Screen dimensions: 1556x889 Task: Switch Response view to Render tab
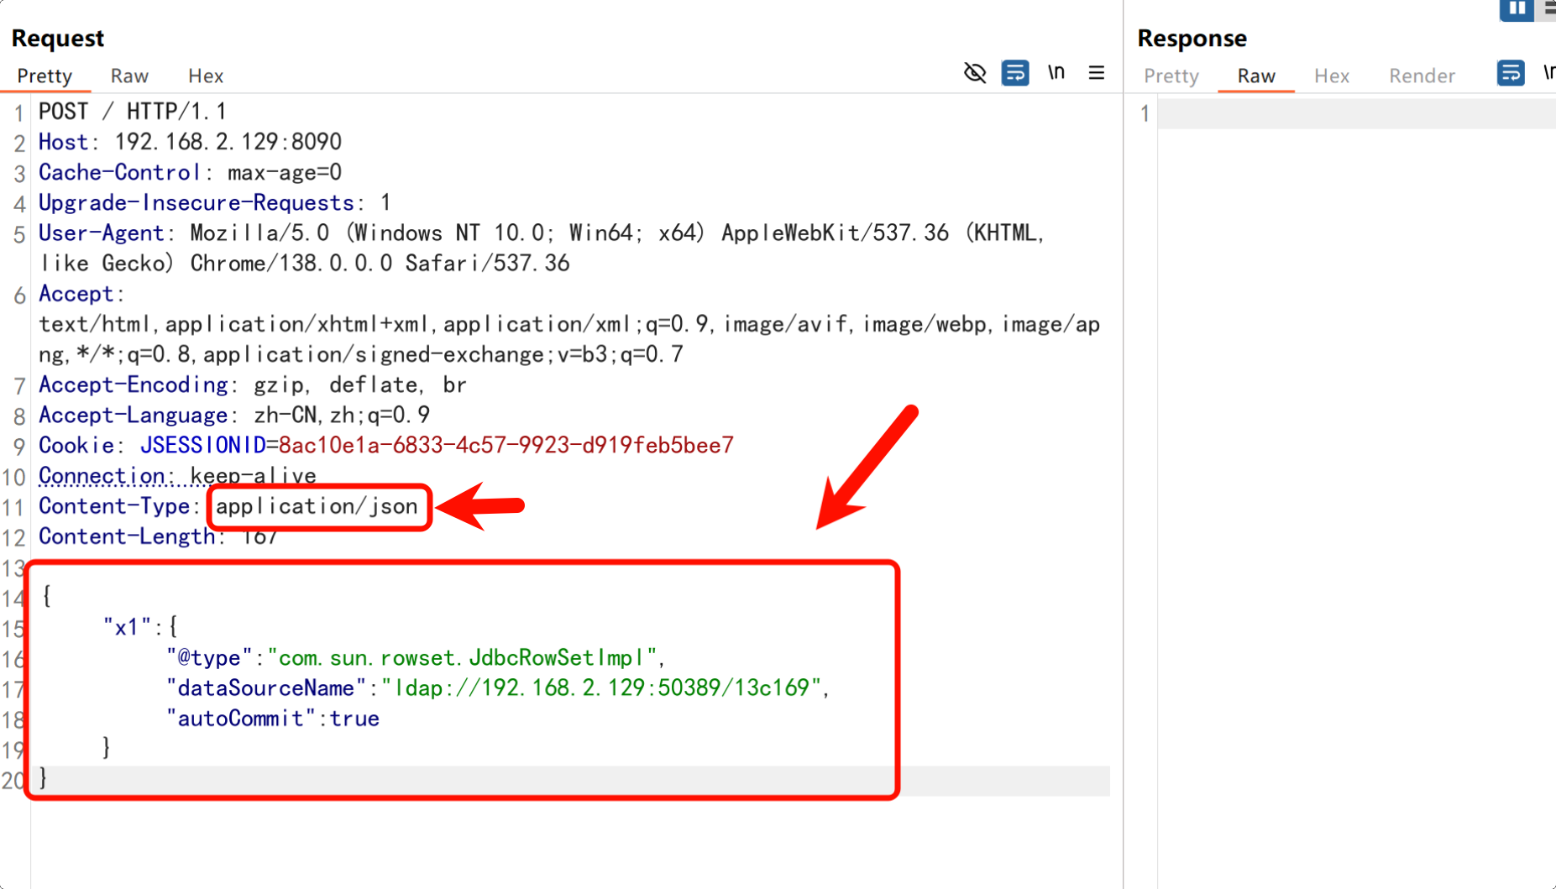click(1421, 76)
